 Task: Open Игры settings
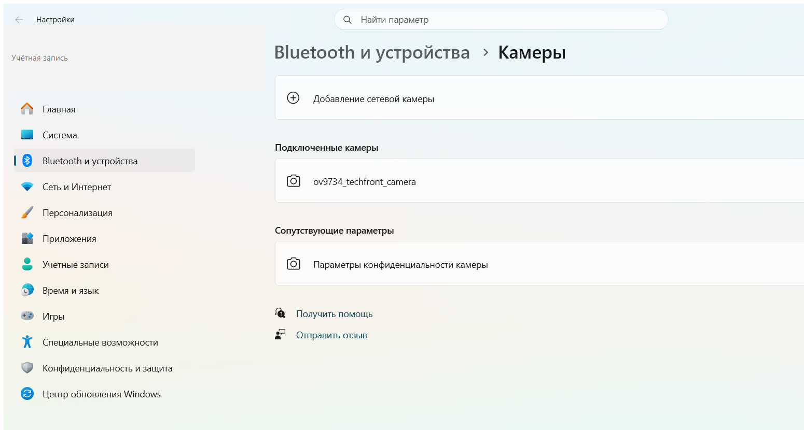[x=104, y=316]
